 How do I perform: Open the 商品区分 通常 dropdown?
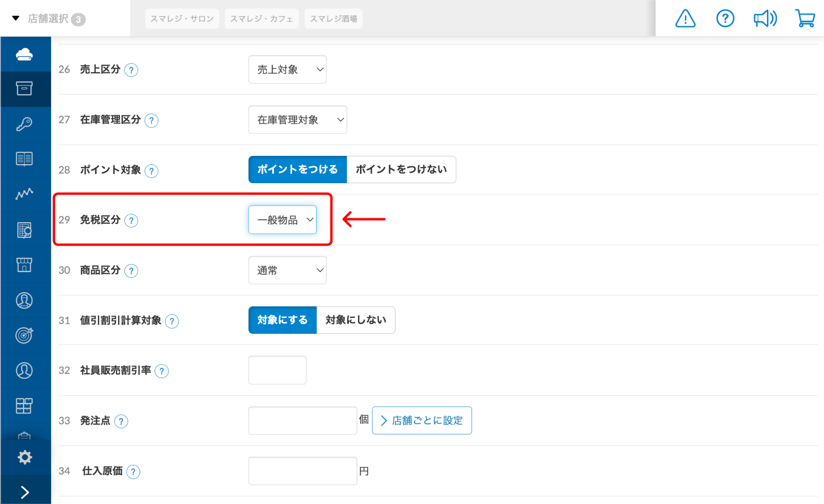tap(287, 270)
